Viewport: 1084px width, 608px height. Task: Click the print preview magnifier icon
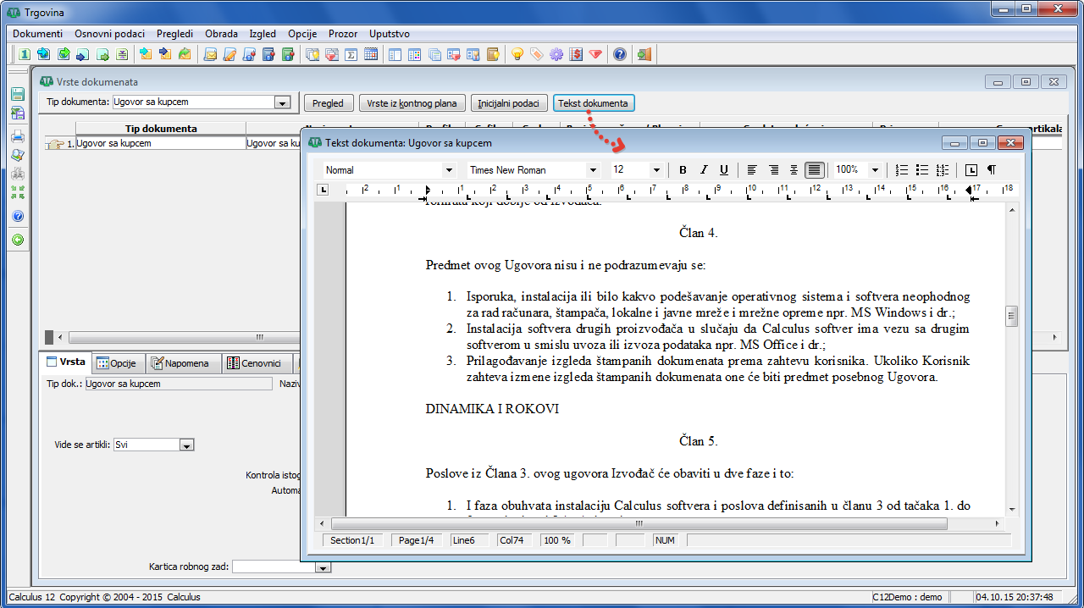click(x=17, y=155)
